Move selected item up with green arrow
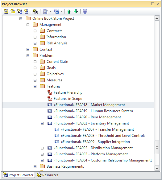Image resolution: width=162 pixels, height=180 pixels. click(69, 11)
